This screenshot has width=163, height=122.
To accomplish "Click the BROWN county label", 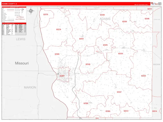I will 157,65.
